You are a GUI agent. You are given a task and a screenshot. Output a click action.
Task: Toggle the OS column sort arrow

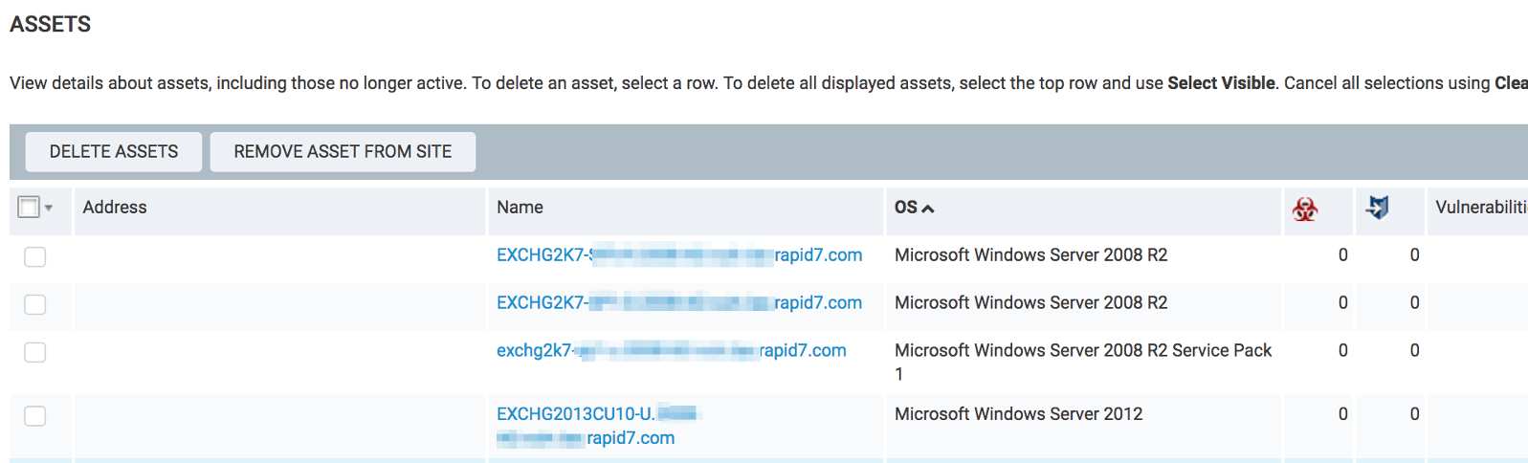click(927, 209)
